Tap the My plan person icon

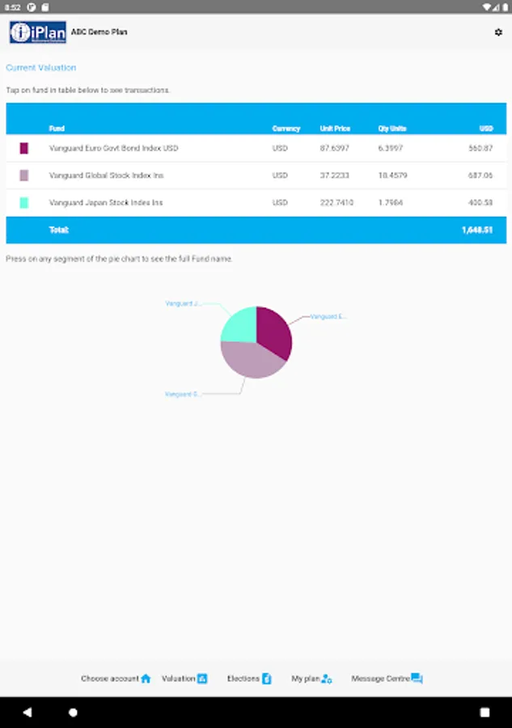point(326,679)
